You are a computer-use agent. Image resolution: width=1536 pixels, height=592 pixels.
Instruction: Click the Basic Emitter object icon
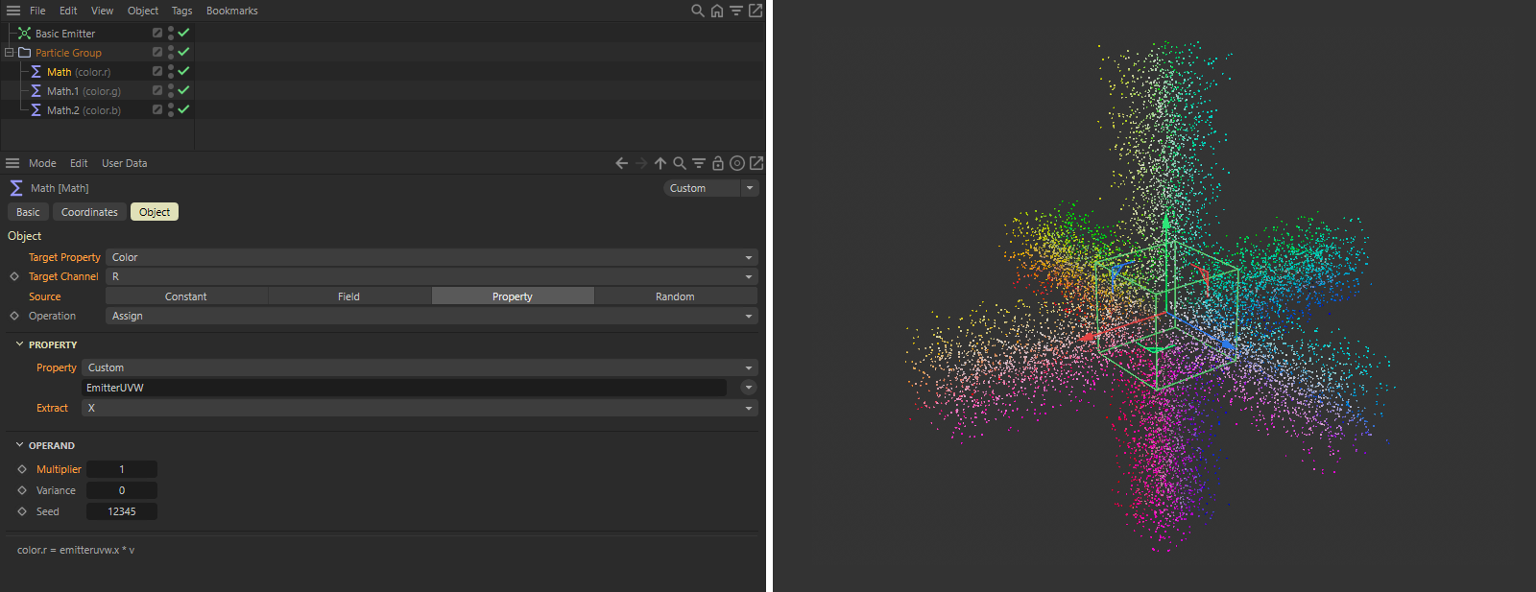tap(25, 34)
